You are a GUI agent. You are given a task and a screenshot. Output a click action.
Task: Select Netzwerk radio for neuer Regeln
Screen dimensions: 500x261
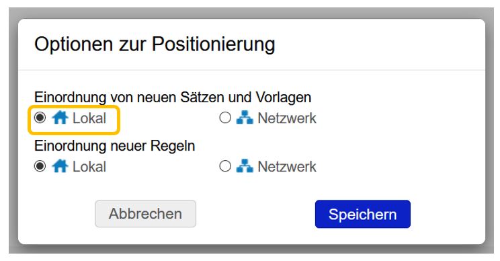[x=225, y=166]
